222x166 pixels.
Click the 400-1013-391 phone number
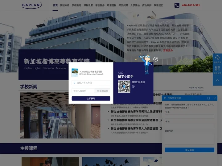(191, 5)
